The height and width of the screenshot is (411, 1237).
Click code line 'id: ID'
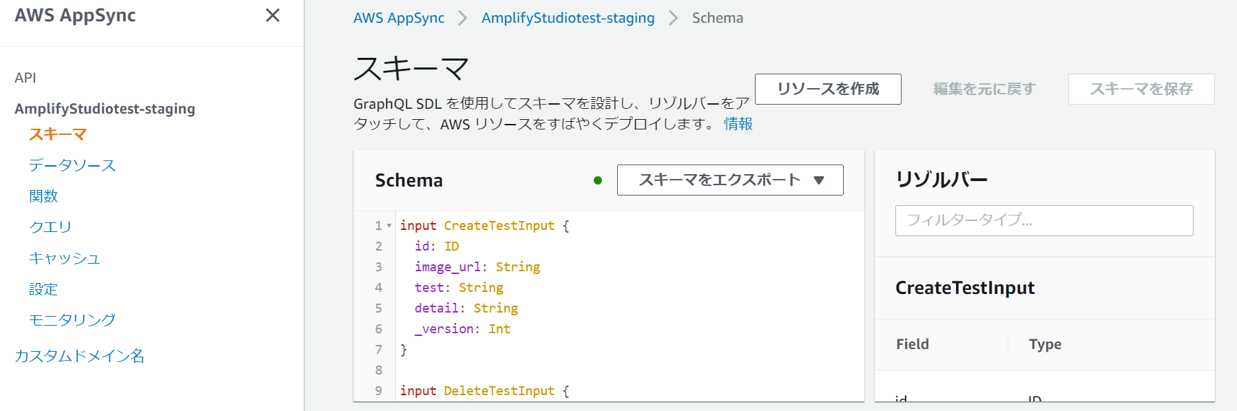click(437, 246)
